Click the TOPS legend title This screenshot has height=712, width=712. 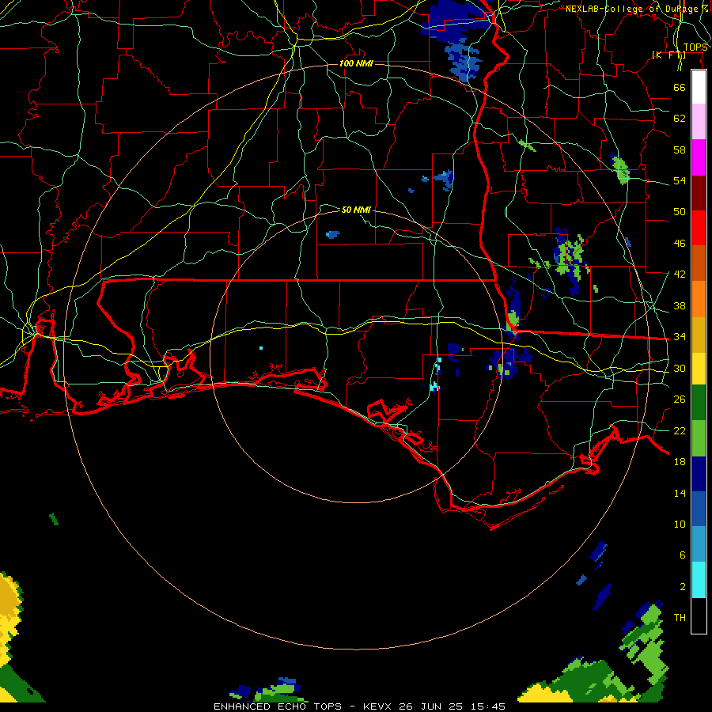695,47
